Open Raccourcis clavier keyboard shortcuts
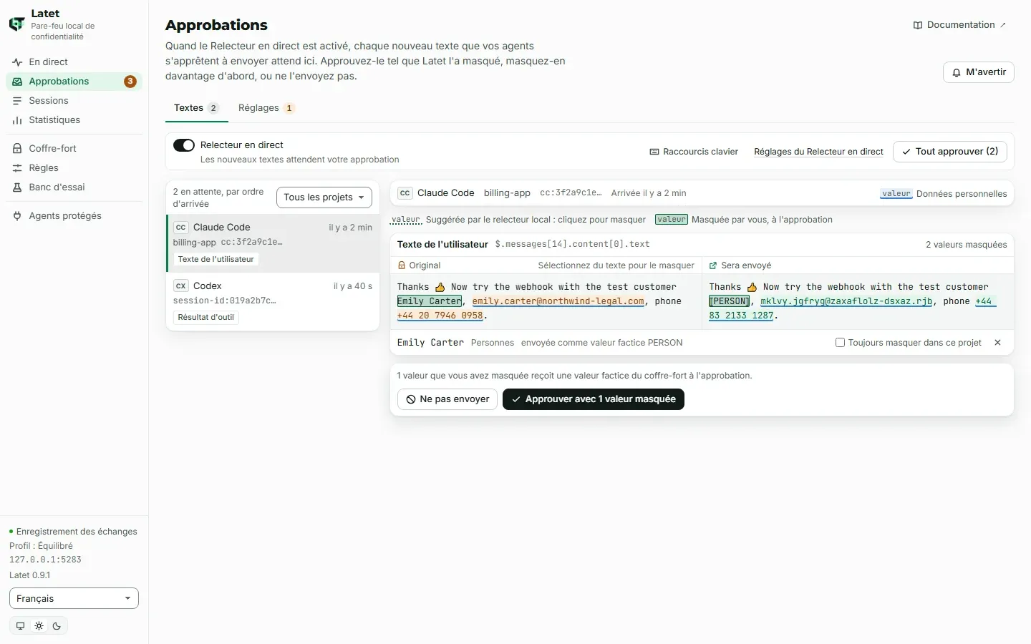This screenshot has width=1031, height=644. 694,152
